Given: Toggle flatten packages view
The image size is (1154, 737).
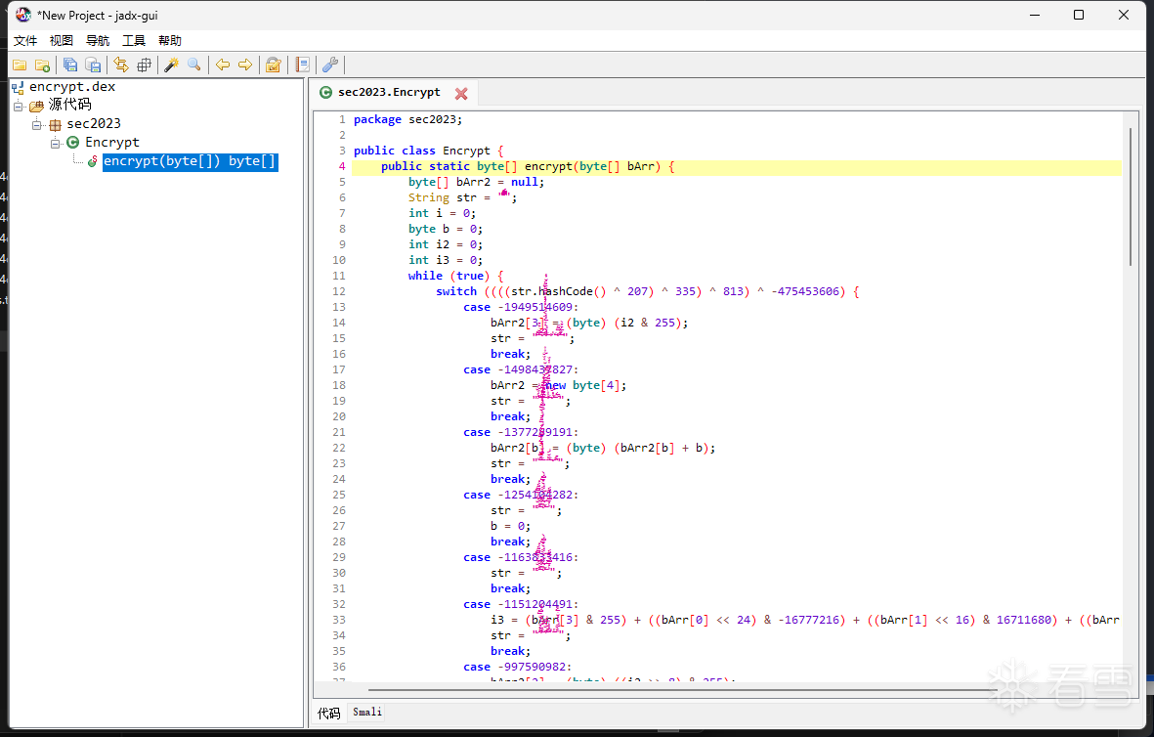Looking at the screenshot, I should coord(144,65).
